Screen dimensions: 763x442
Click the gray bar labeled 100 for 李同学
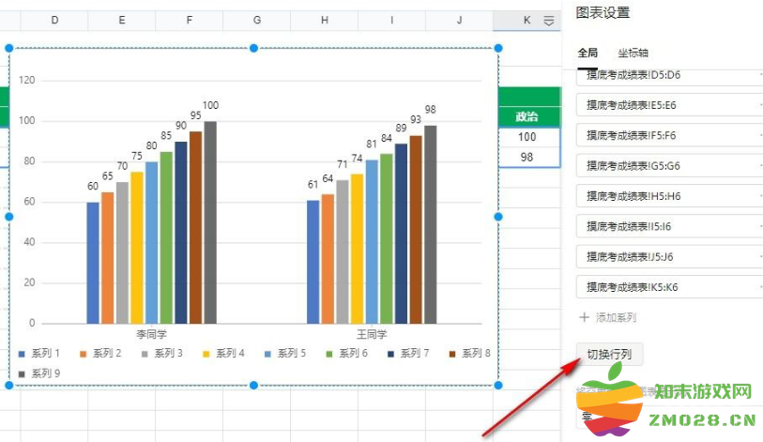tap(210, 221)
